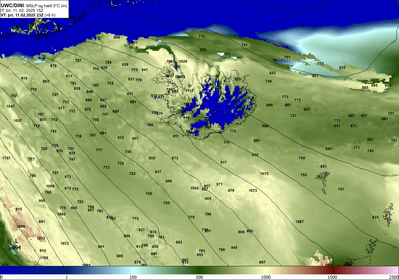Image resolution: width=399 pixels, height=280 pixels.
Task: Click the 500 label on the color scale
Action: tap(199, 277)
